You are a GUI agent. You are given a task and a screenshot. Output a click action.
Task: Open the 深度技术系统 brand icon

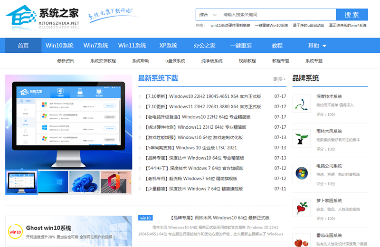(x=301, y=104)
